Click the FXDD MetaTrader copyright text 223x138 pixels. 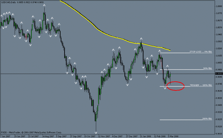click(31, 132)
